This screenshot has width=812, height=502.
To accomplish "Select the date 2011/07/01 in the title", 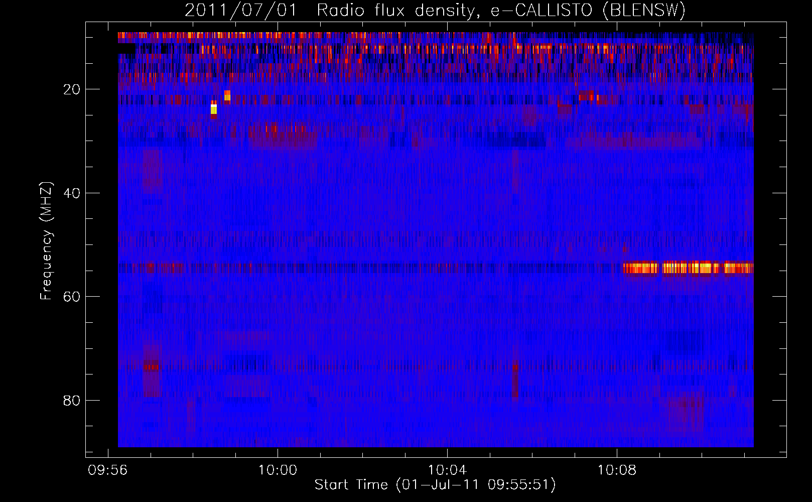I will coord(241,10).
